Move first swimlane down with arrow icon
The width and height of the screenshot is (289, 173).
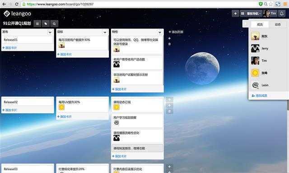[x=169, y=38]
